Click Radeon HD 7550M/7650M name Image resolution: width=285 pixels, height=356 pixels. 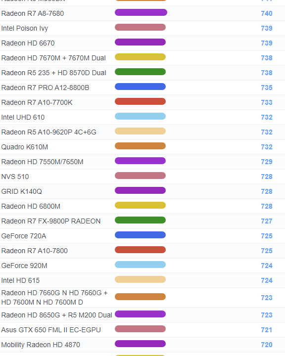[x=42, y=162]
